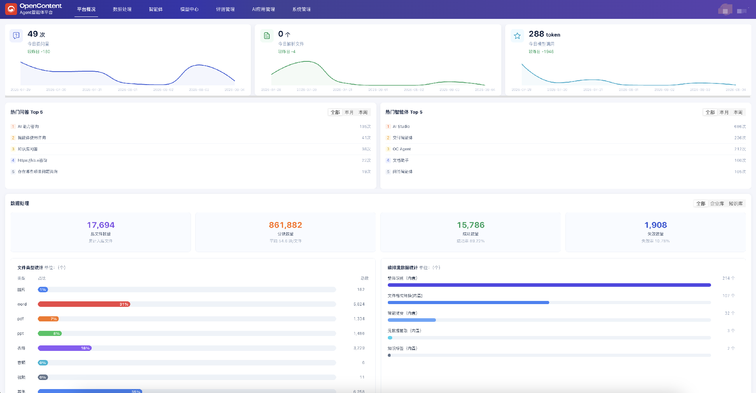This screenshot has width=756, height=393.
Task: Select 全部 filter in 数据处理 section
Action: pyautogui.click(x=701, y=204)
